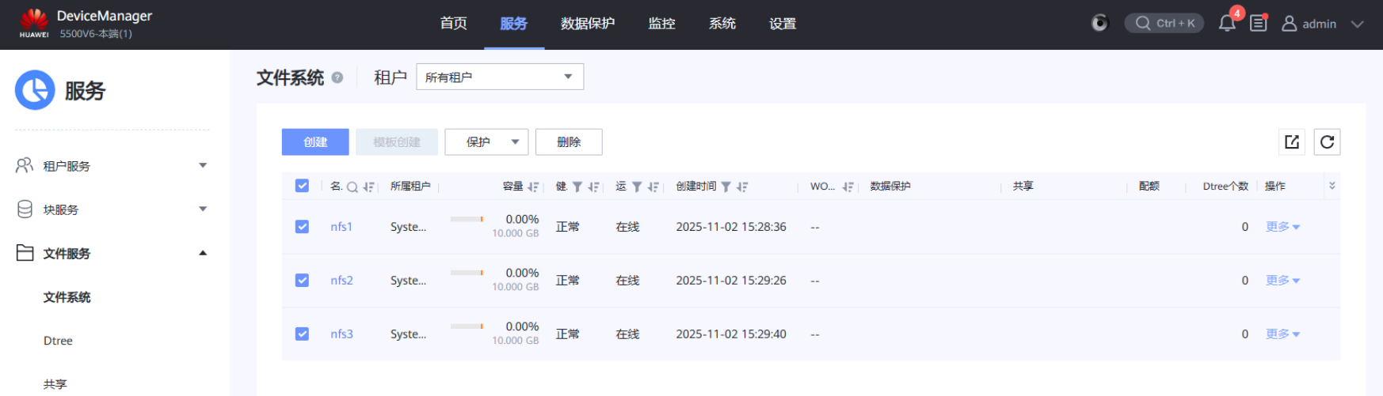Click the export icon above the table
Image resolution: width=1383 pixels, height=396 pixels.
(1292, 142)
